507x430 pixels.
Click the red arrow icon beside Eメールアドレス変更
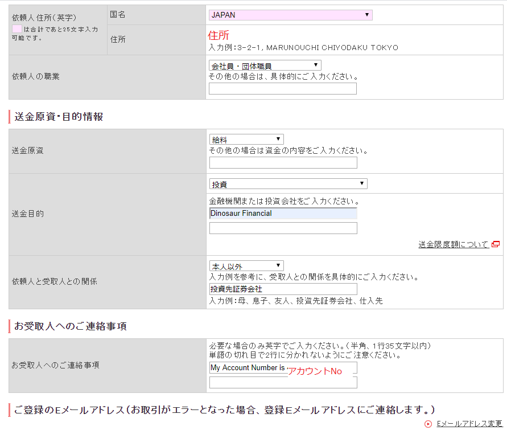click(428, 424)
